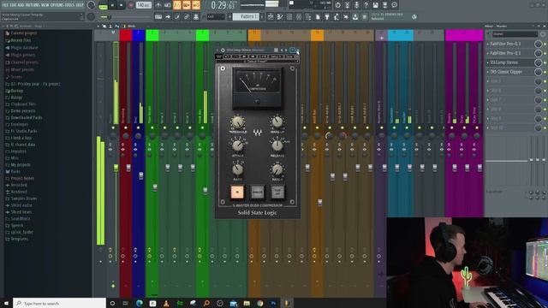Click the transport play button
The height and width of the screenshot is (308, 548).
click(112, 5)
